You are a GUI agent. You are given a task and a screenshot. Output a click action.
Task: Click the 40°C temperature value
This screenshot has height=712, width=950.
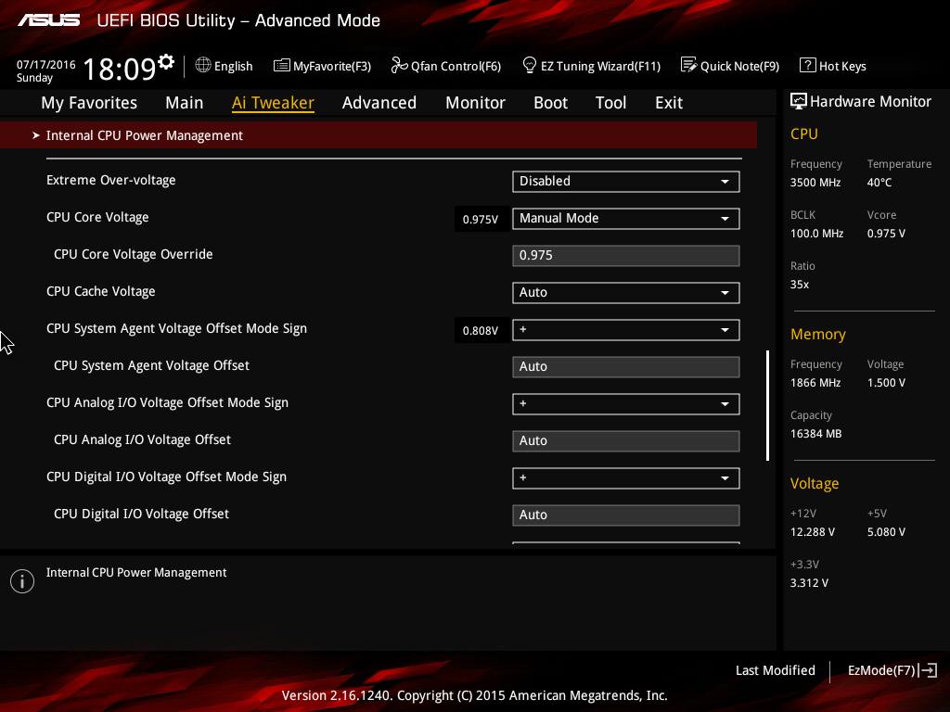879,183
